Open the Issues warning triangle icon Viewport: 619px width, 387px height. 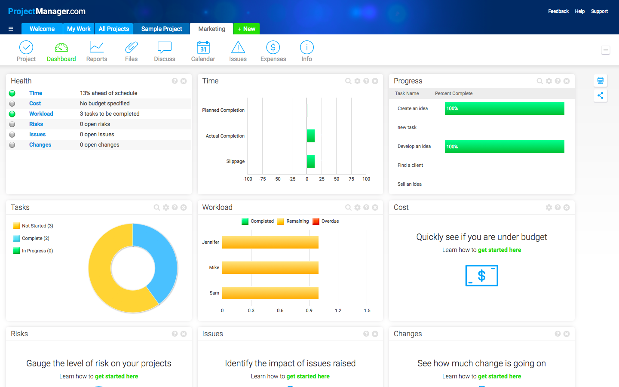(x=238, y=47)
